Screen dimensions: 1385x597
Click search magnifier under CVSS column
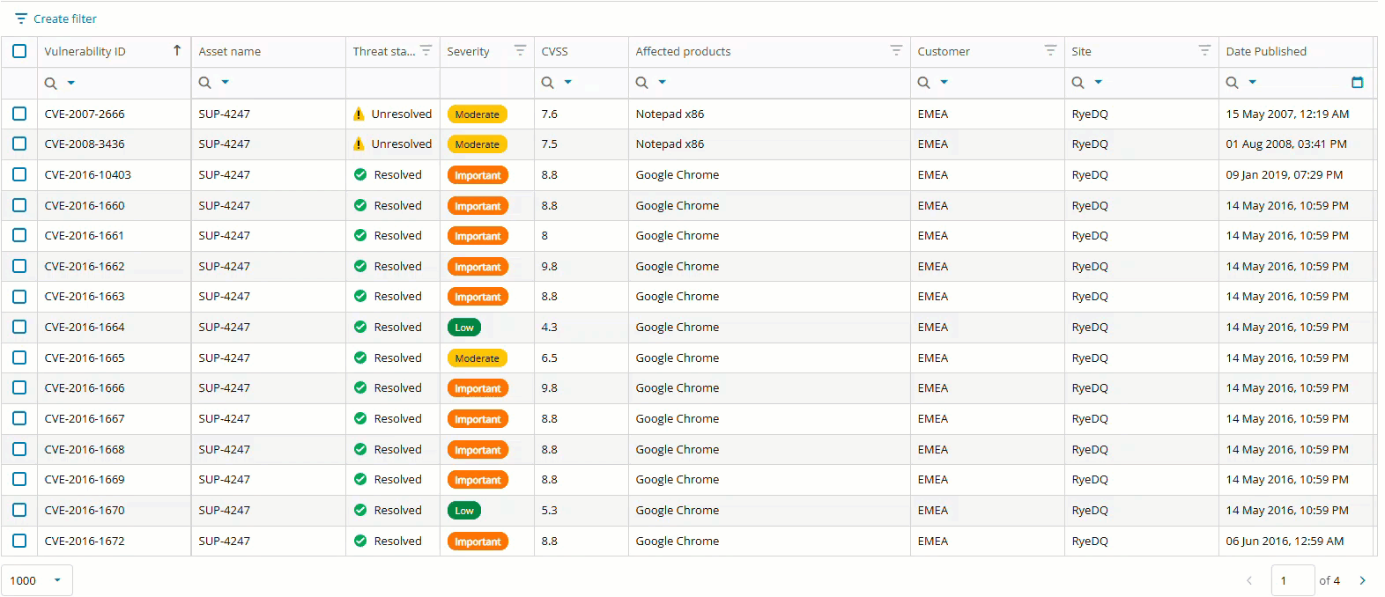(x=547, y=83)
